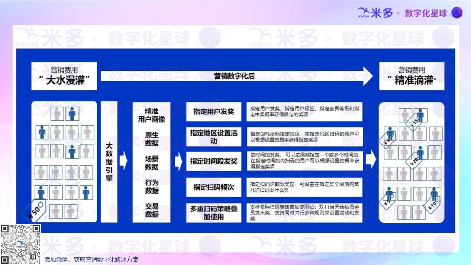The image size is (471, 265).
Task: Select the 指定地区设置活动 box
Action: point(213,137)
